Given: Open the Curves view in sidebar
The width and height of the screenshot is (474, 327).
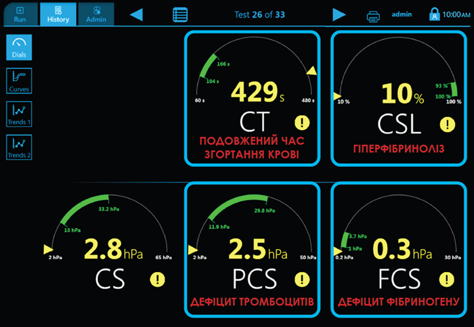Looking at the screenshot, I should pyautogui.click(x=20, y=81).
